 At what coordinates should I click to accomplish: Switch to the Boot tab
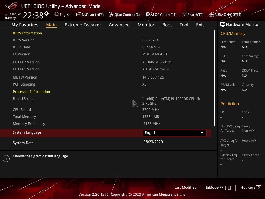pyautogui.click(x=167, y=25)
